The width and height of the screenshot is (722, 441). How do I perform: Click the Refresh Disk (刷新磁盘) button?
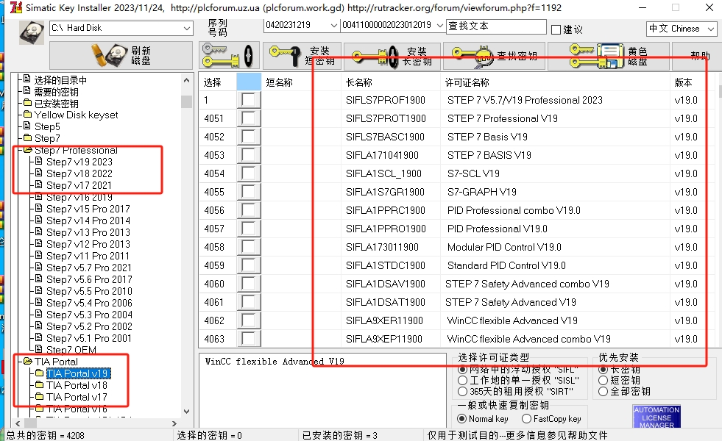[x=120, y=56]
